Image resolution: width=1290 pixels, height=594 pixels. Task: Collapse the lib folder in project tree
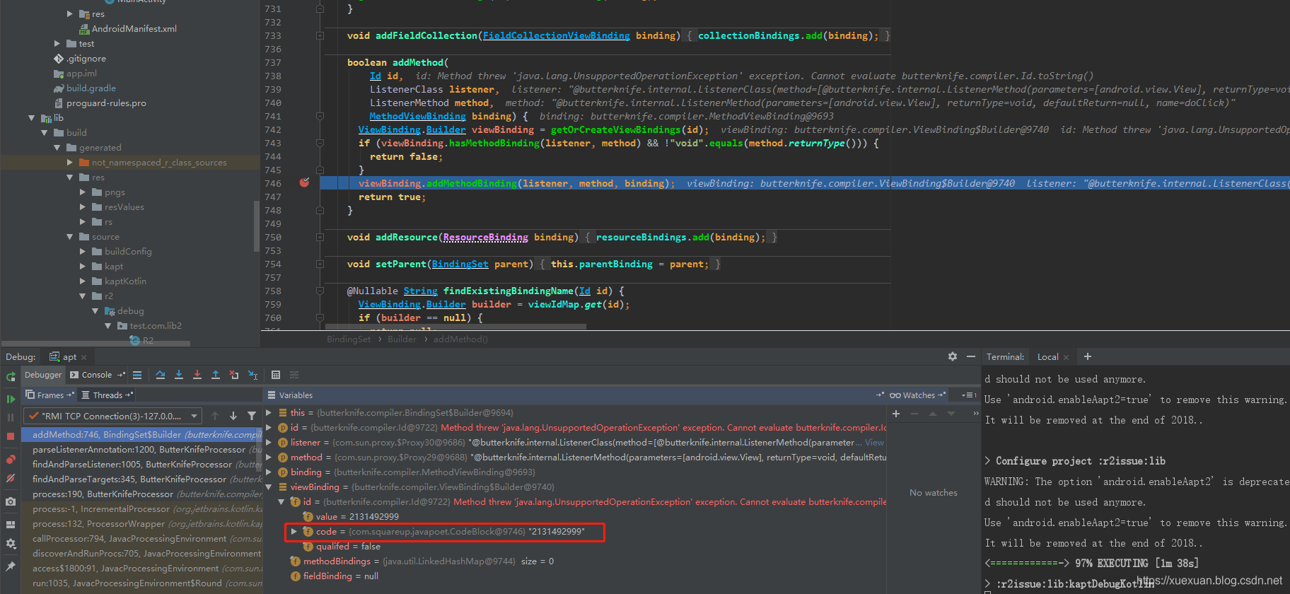[x=31, y=118]
